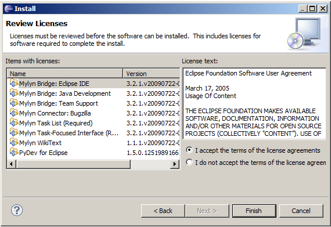Click the Mylyn Connector: Bugzilla feature icon
Viewport: 331px width, 227px height.
click(14, 113)
